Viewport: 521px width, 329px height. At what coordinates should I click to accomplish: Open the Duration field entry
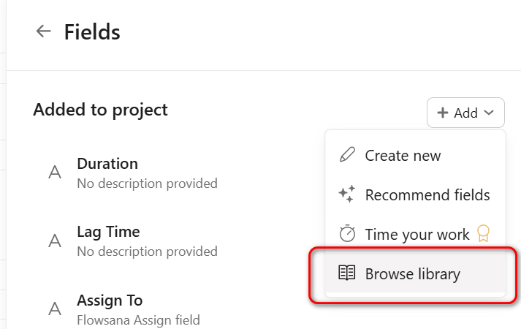pos(107,164)
